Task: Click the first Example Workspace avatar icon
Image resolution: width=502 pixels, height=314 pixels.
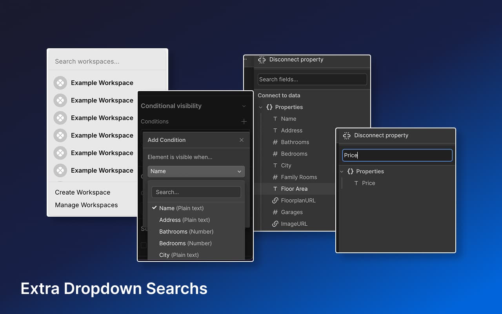Action: click(60, 82)
